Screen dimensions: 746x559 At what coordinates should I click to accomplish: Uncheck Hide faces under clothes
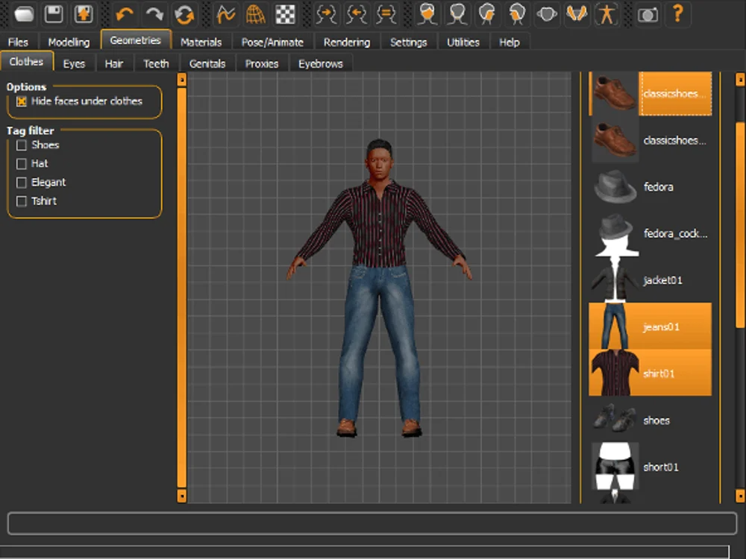tap(22, 101)
